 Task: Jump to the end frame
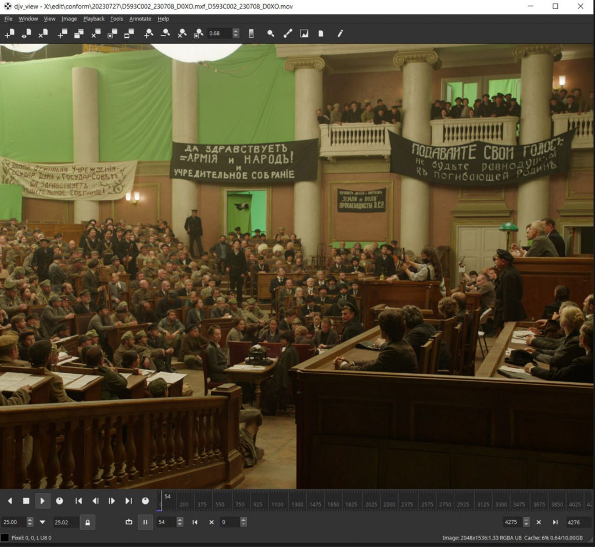click(x=128, y=500)
